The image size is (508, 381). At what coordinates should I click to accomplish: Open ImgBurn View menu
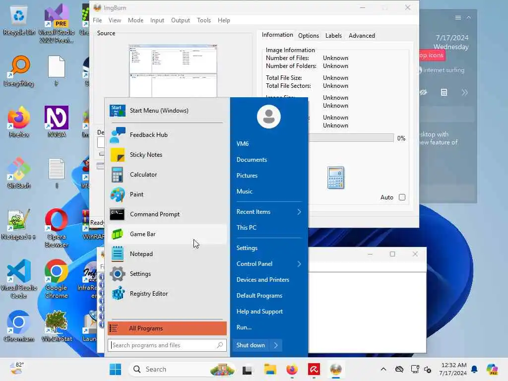(115, 20)
